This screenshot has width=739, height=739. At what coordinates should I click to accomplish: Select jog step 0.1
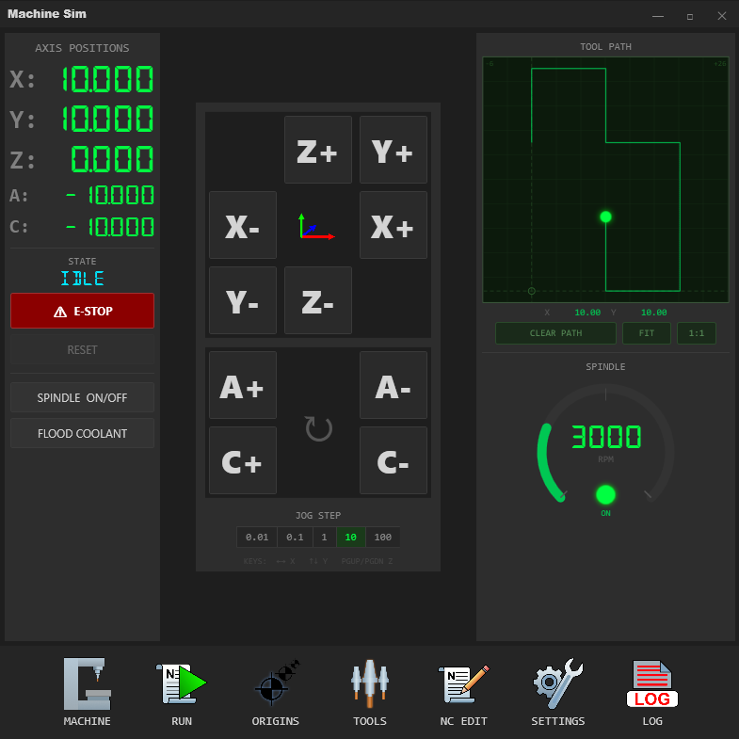point(295,538)
